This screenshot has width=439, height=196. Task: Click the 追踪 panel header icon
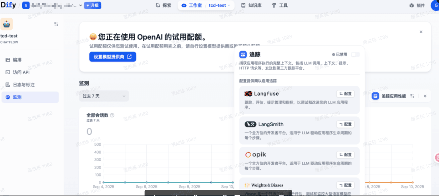tap(243, 54)
